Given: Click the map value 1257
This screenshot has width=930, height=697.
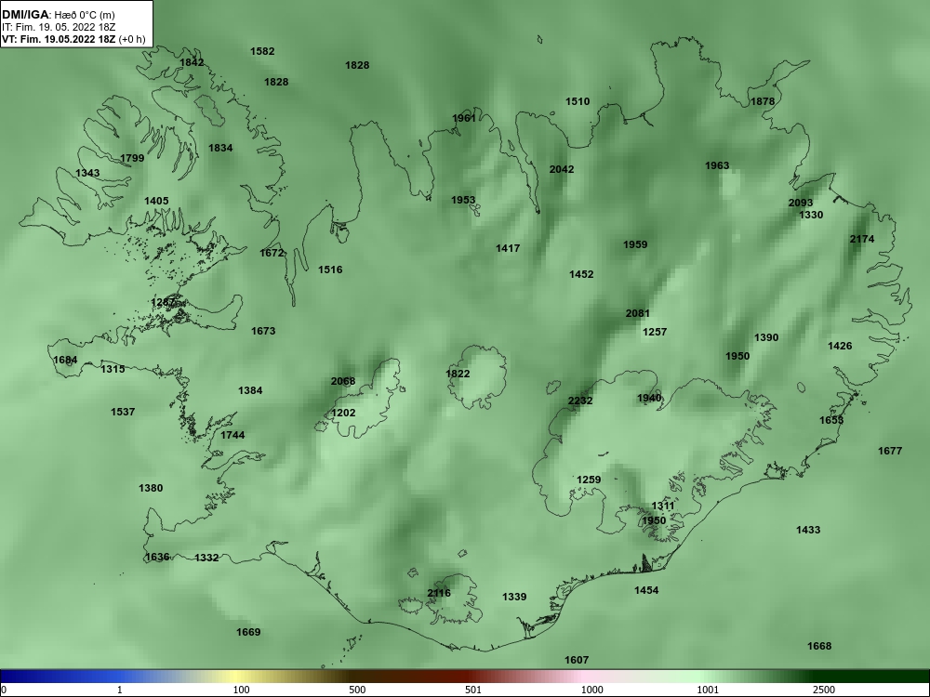Looking at the screenshot, I should tap(654, 332).
